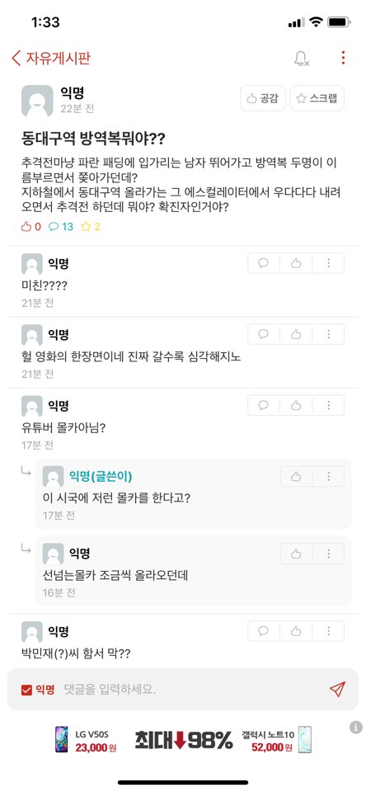This screenshot has width=366, height=792.
Task: Like the 글쓴이 reply comment
Action: (296, 476)
